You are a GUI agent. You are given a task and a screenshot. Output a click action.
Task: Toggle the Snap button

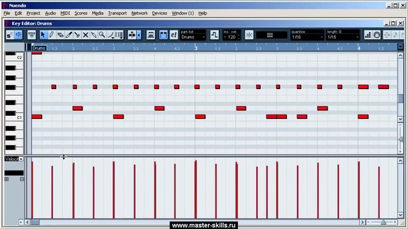(x=214, y=35)
